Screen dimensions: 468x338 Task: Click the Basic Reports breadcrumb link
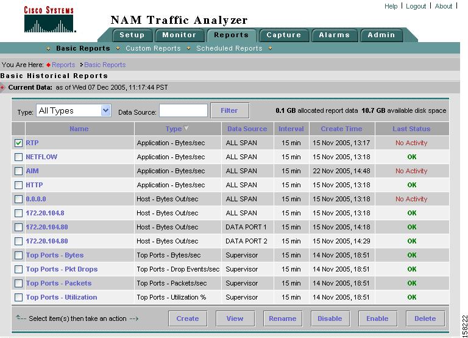[105, 65]
